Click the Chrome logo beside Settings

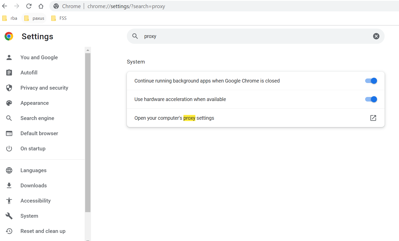click(9, 36)
